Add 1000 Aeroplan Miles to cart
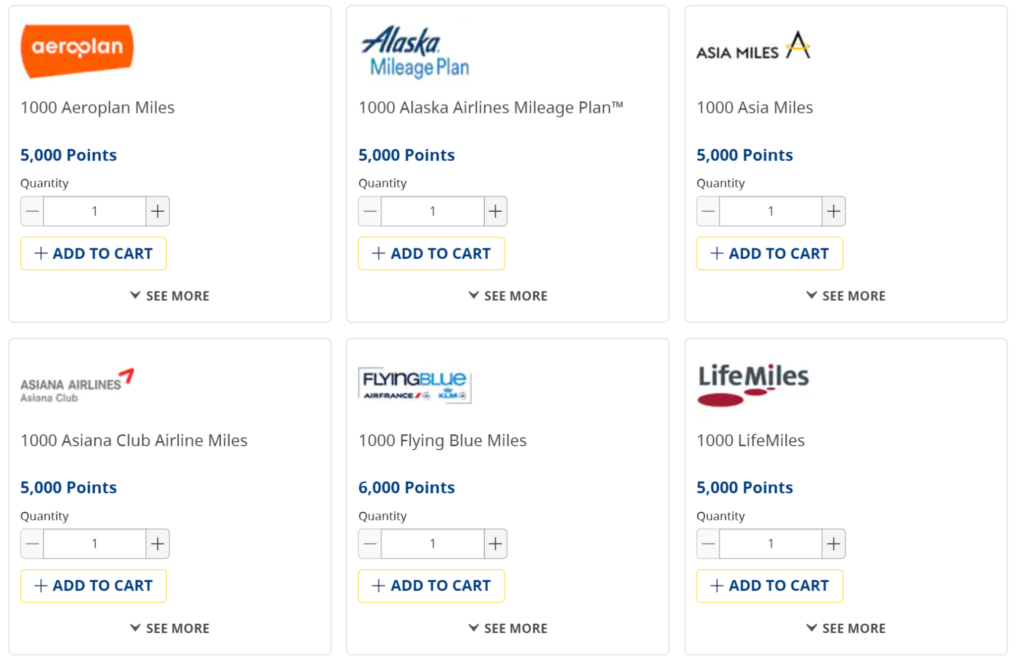 (x=93, y=253)
